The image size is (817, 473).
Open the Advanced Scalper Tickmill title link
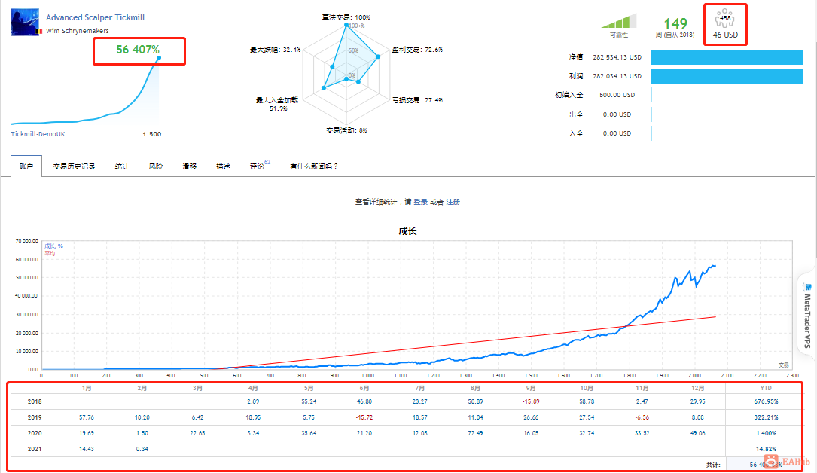coord(96,17)
